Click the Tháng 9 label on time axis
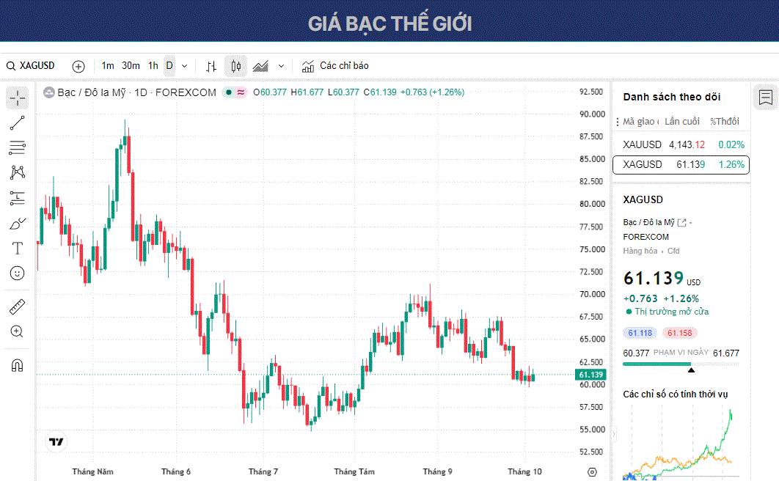The width and height of the screenshot is (779, 481). click(437, 471)
